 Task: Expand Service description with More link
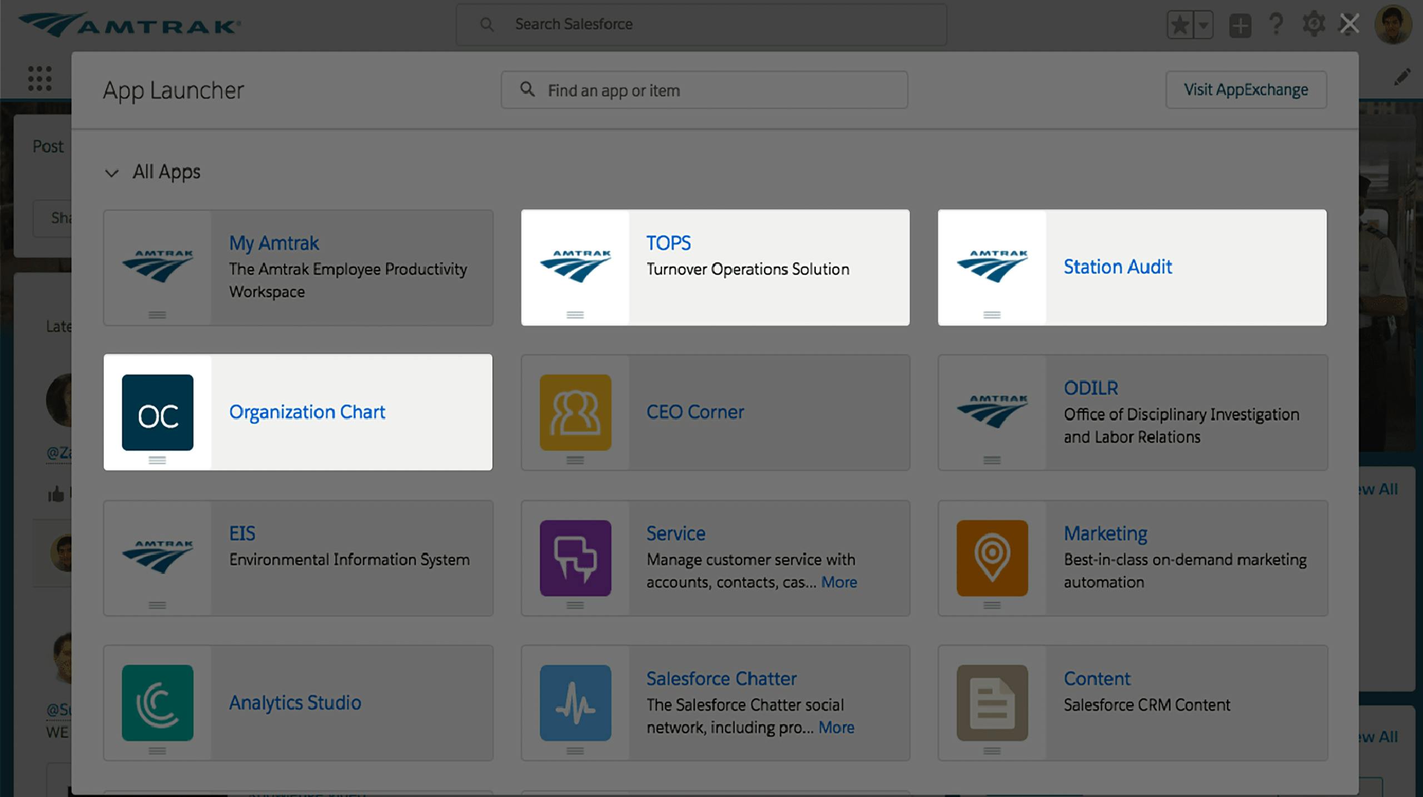pos(839,582)
